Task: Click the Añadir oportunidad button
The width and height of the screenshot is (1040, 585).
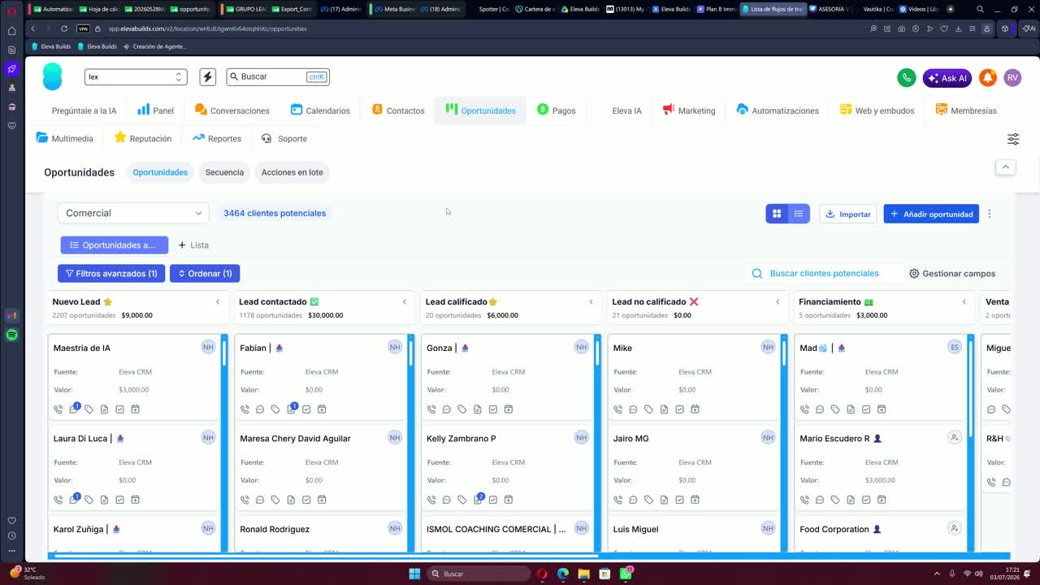Action: [931, 214]
